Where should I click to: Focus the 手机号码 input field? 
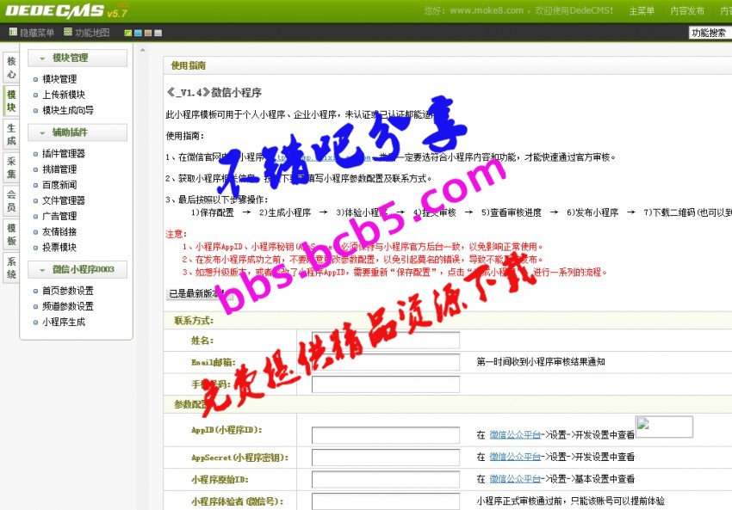386,384
